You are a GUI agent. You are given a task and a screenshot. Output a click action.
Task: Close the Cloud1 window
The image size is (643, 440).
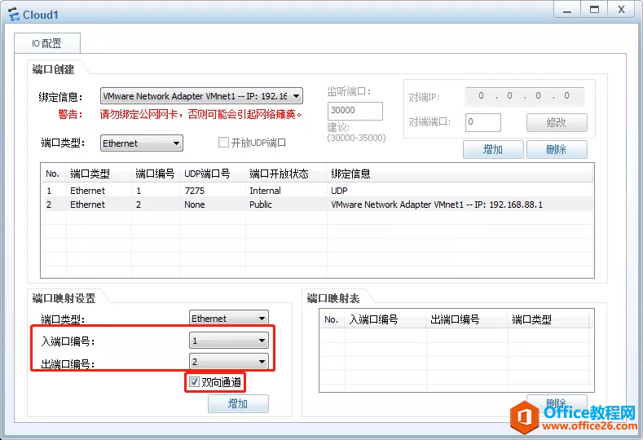click(622, 10)
